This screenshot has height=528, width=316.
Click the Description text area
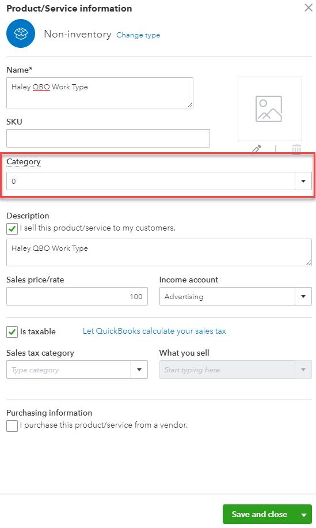(x=159, y=252)
